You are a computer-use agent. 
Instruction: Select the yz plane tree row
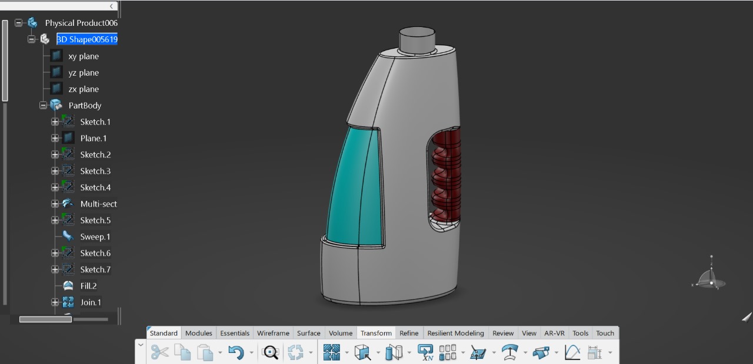point(84,72)
